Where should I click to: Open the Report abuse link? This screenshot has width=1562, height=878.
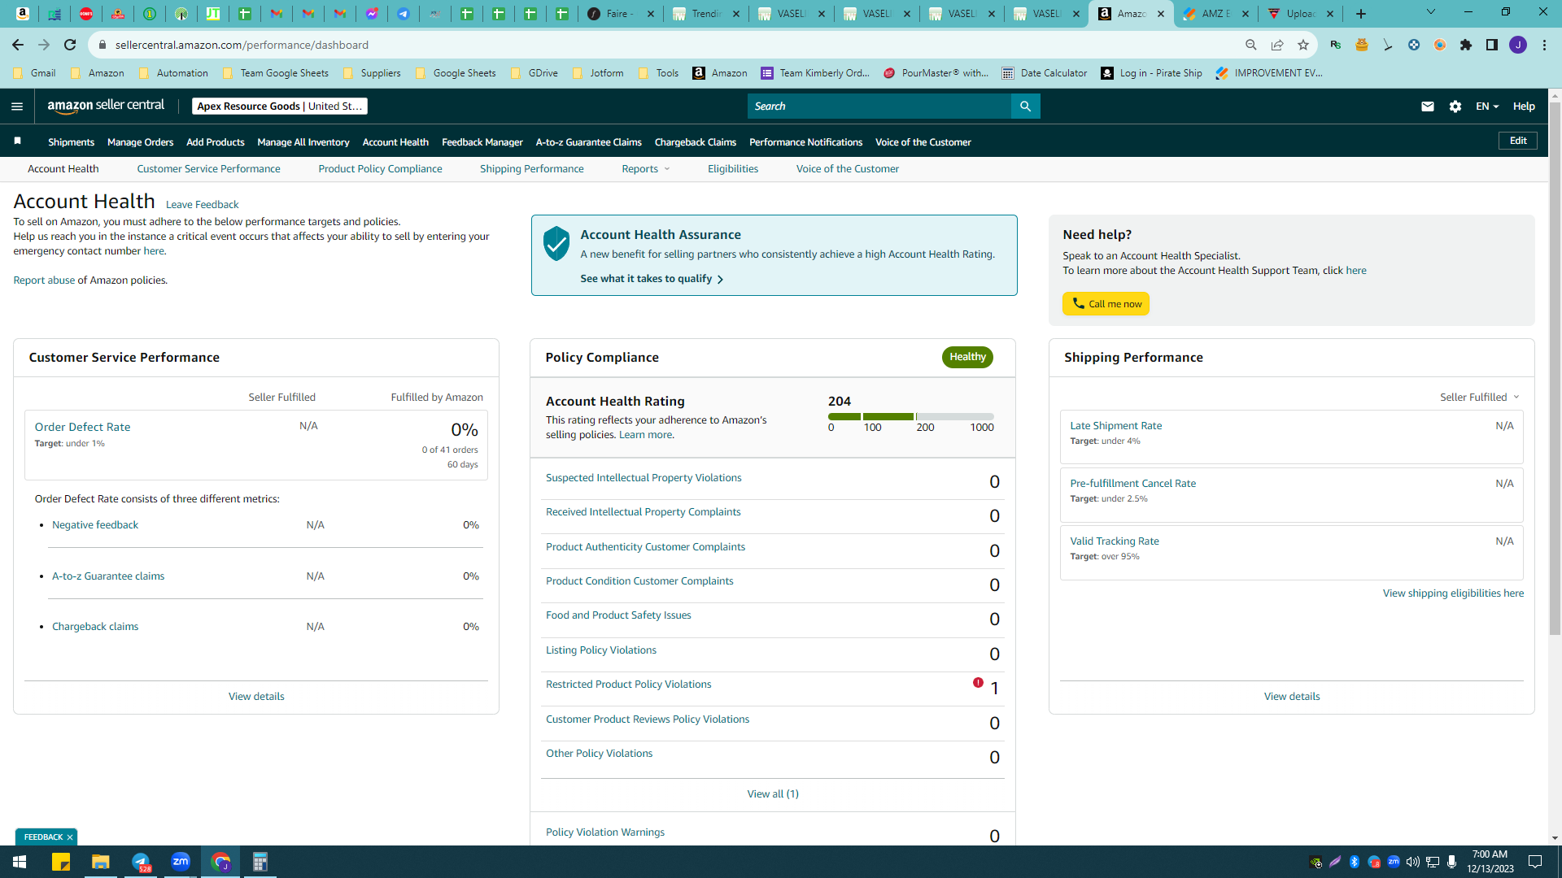click(x=44, y=280)
